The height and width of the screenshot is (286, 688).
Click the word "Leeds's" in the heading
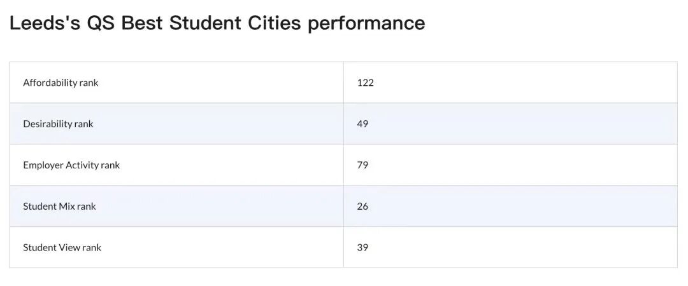click(x=43, y=23)
